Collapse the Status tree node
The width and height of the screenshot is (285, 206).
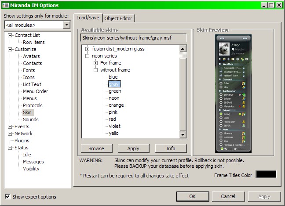click(x=10, y=148)
